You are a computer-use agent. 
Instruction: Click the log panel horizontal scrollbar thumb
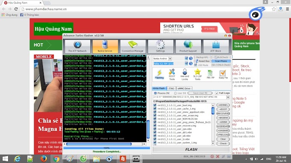click(x=99, y=144)
